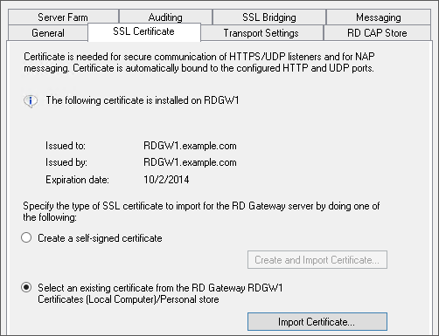439x336 pixels.
Task: Select the SSL Certificate tab
Action: tap(144, 31)
